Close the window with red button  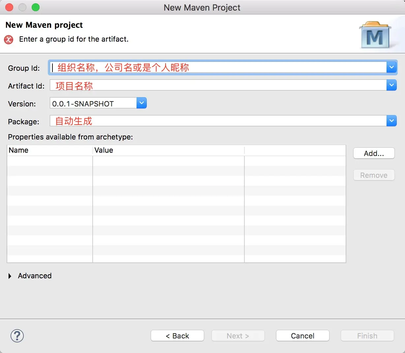pyautogui.click(x=9, y=7)
